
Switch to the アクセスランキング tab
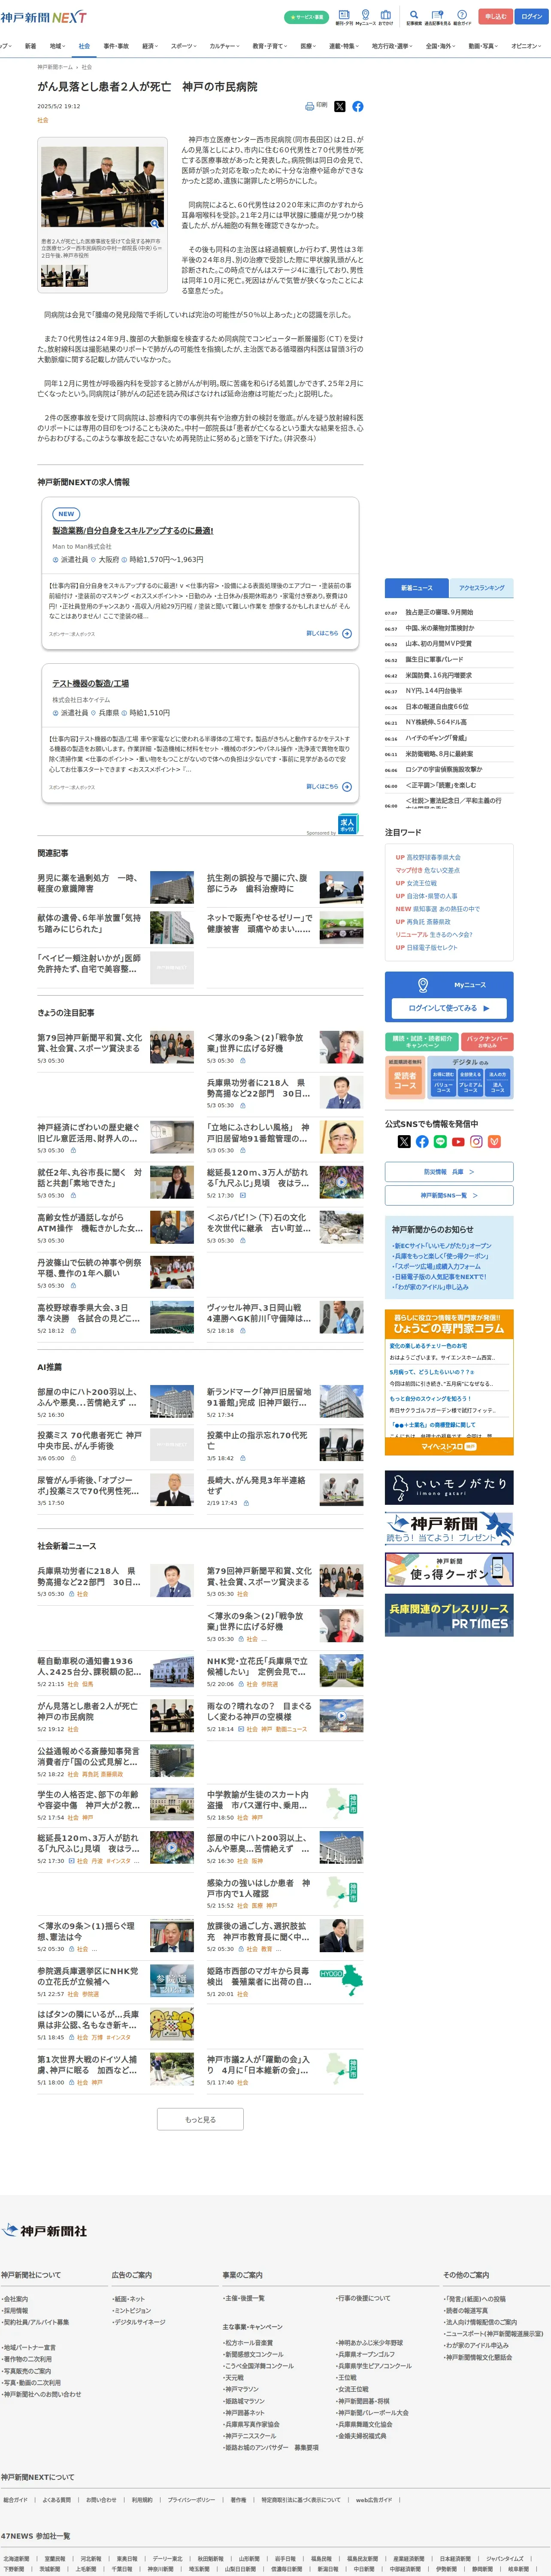[481, 588]
